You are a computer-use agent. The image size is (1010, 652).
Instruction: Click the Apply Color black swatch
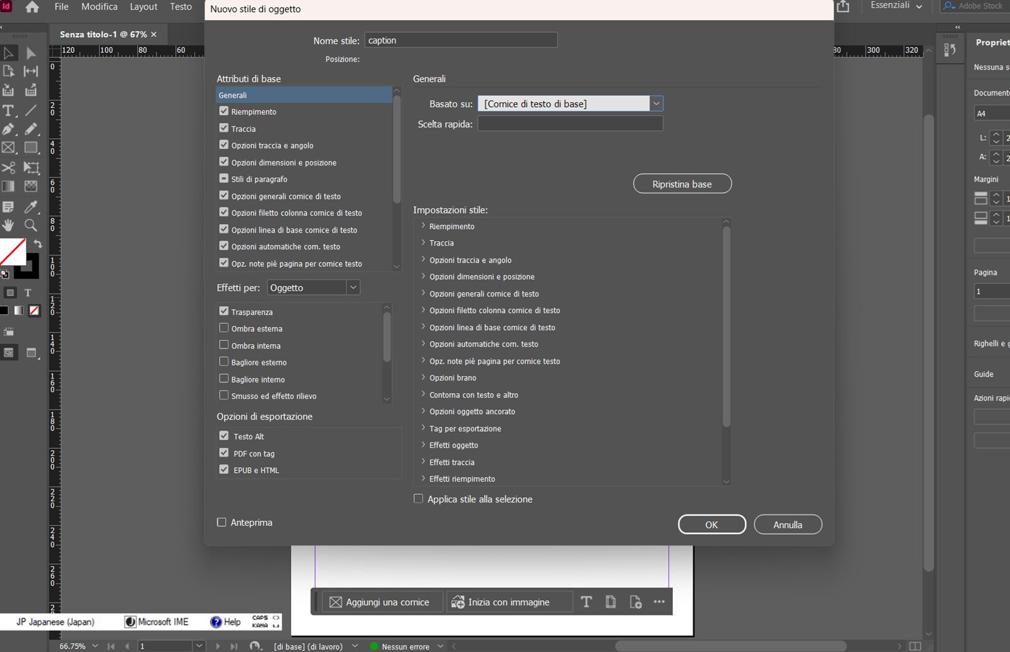click(x=4, y=310)
